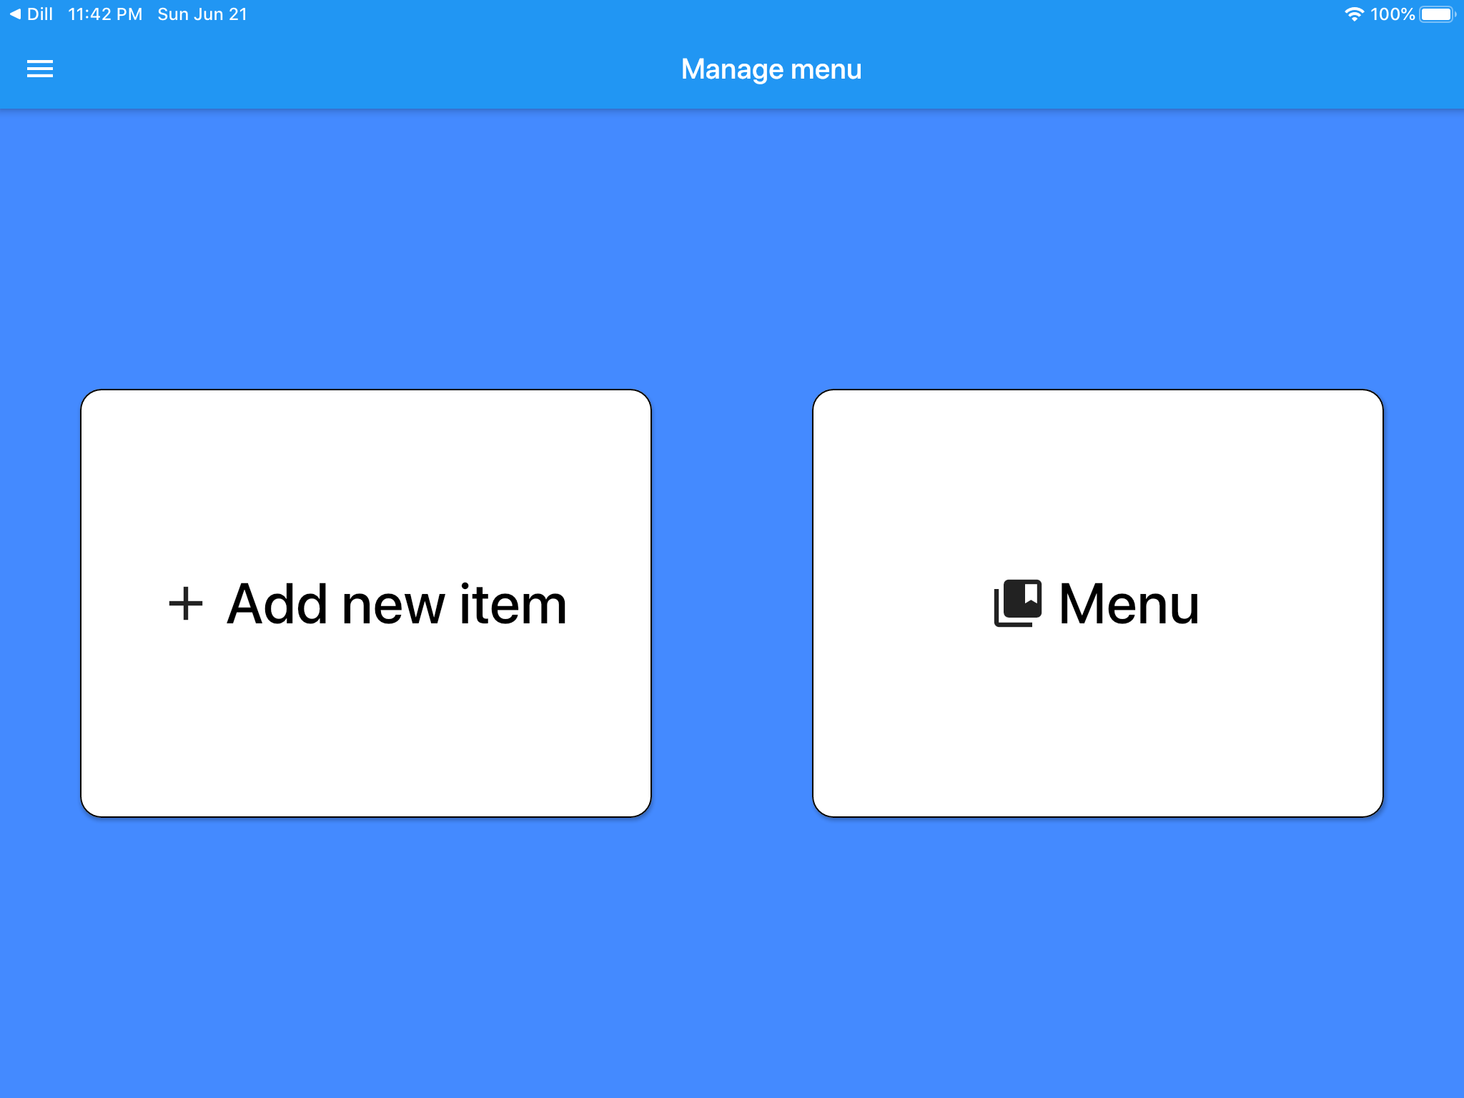Tap the 100% battery percentage text
The height and width of the screenshot is (1098, 1464).
1392,14
